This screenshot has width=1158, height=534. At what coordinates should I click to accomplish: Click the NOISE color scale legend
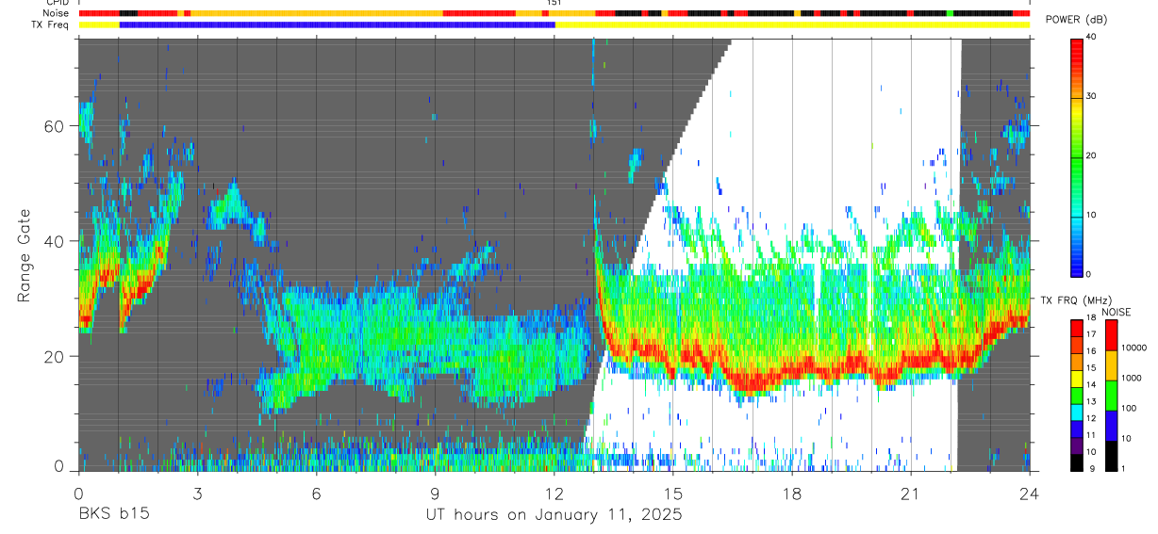[1111, 395]
